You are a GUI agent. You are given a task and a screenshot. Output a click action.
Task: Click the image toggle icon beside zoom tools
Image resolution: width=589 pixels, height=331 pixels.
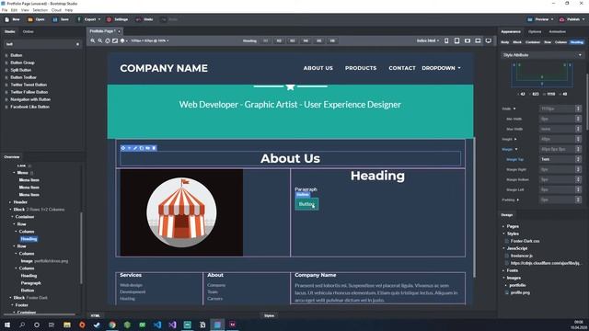pos(115,40)
